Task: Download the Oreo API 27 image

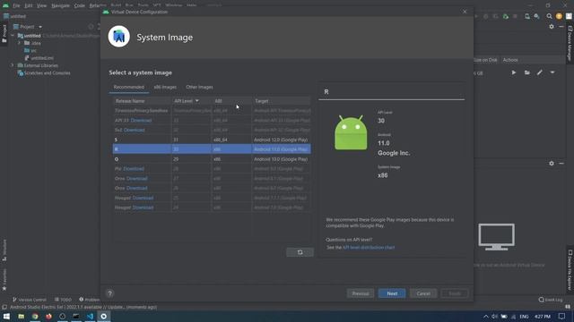Action: (x=136, y=179)
